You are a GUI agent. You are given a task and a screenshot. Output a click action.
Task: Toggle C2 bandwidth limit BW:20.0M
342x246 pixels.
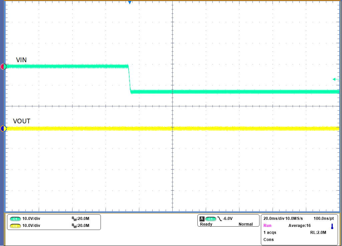click(81, 226)
